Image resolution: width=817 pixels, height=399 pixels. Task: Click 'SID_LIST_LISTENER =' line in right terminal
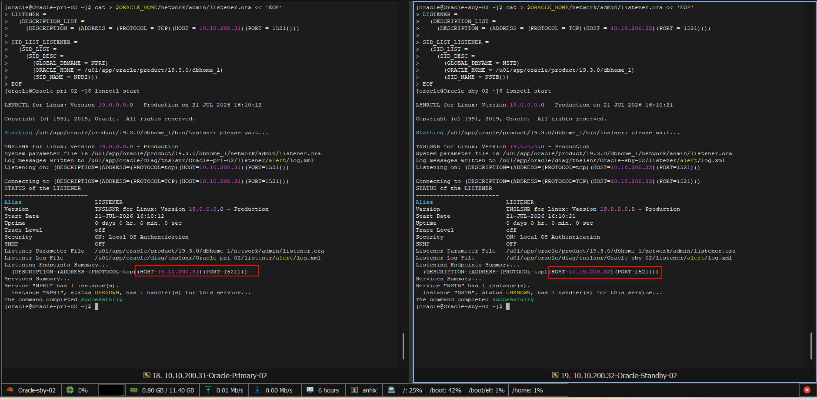coord(456,42)
